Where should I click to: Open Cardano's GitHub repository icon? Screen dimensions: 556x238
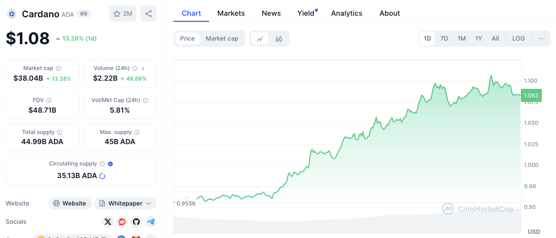pyautogui.click(x=136, y=222)
